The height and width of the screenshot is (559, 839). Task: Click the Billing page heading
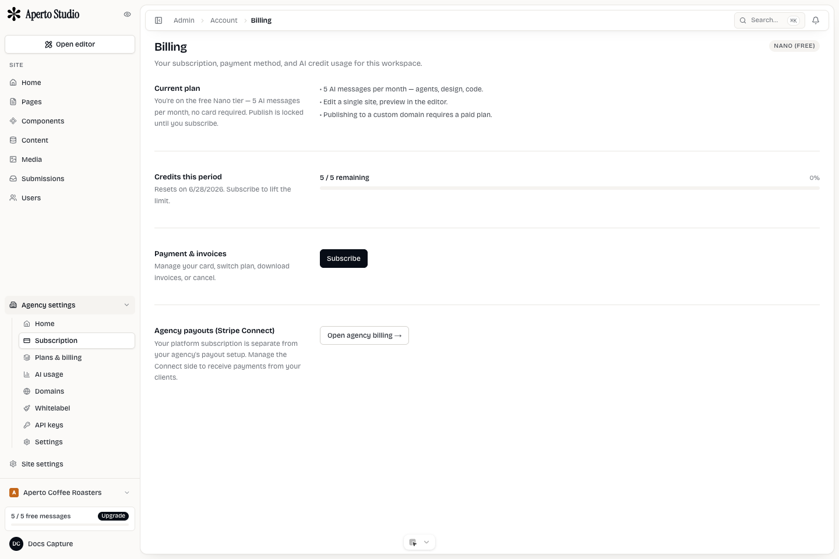point(171,47)
